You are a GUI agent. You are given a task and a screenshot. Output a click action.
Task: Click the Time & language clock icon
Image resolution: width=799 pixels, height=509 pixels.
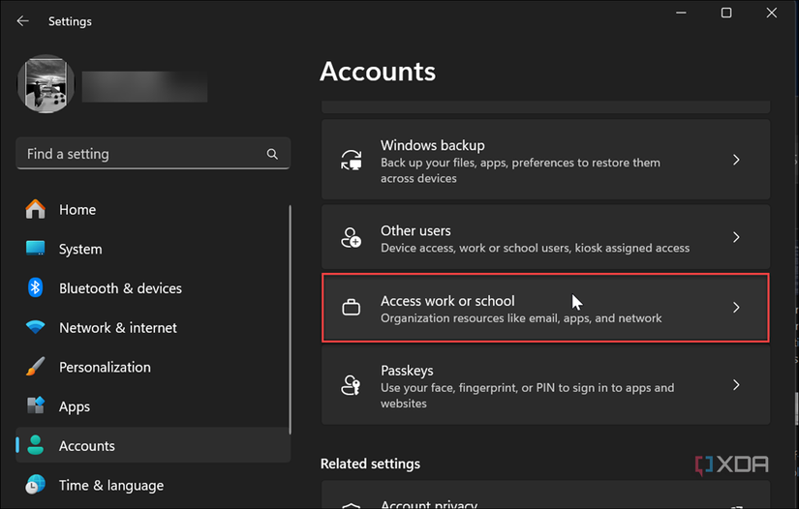point(36,485)
